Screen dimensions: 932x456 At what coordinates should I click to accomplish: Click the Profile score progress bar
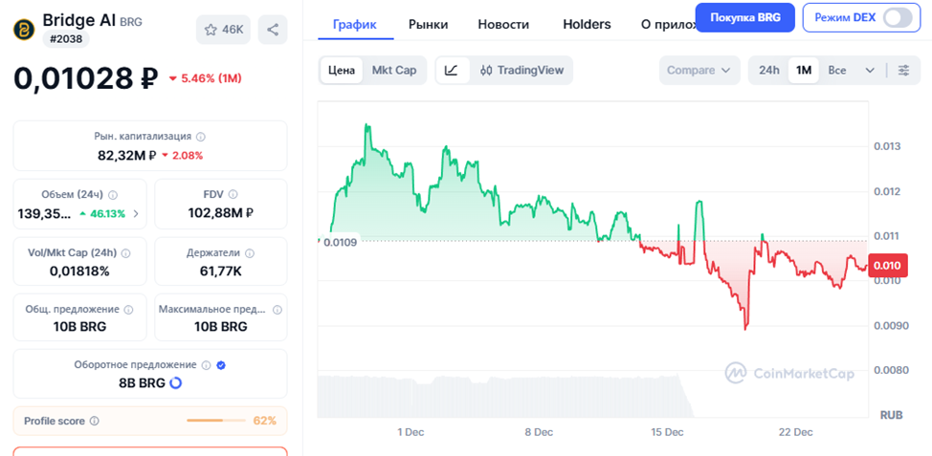216,421
